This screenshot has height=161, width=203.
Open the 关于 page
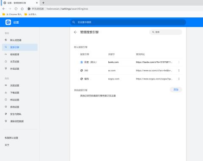7,145
